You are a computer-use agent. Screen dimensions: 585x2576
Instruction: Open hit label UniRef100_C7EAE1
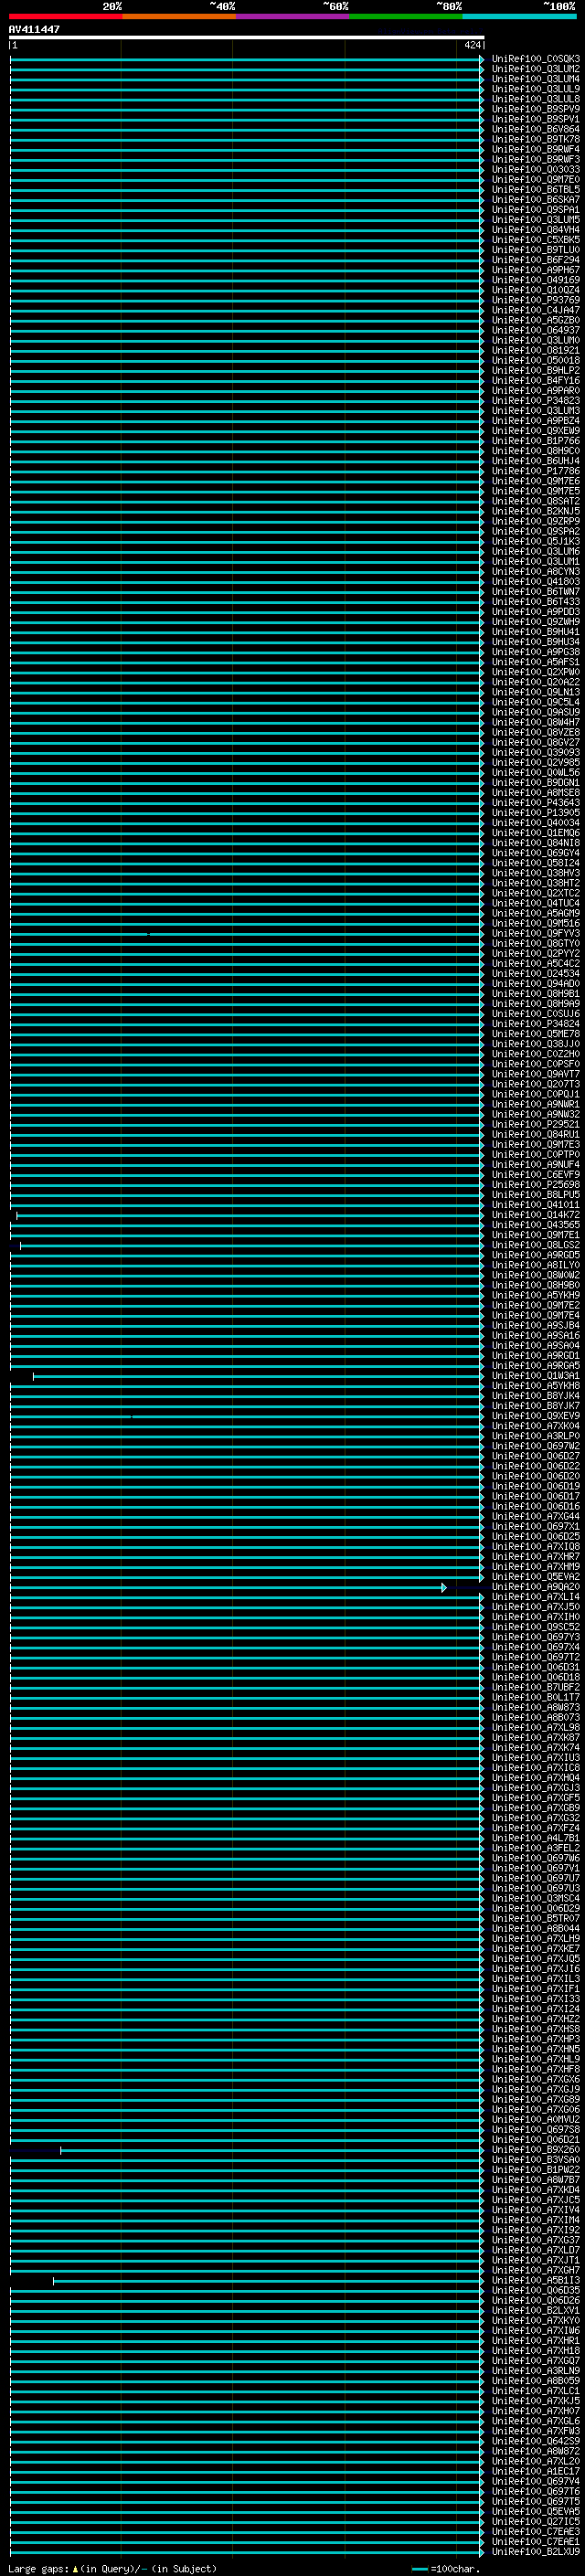[536, 2541]
